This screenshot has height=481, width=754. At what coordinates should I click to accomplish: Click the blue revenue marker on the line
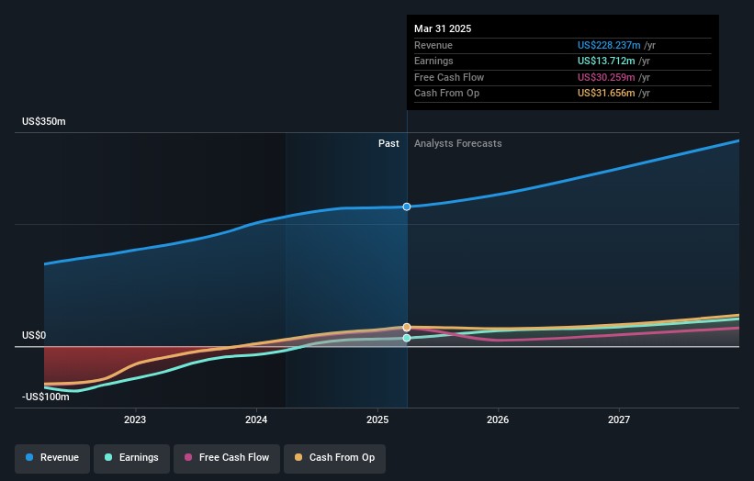pos(407,207)
